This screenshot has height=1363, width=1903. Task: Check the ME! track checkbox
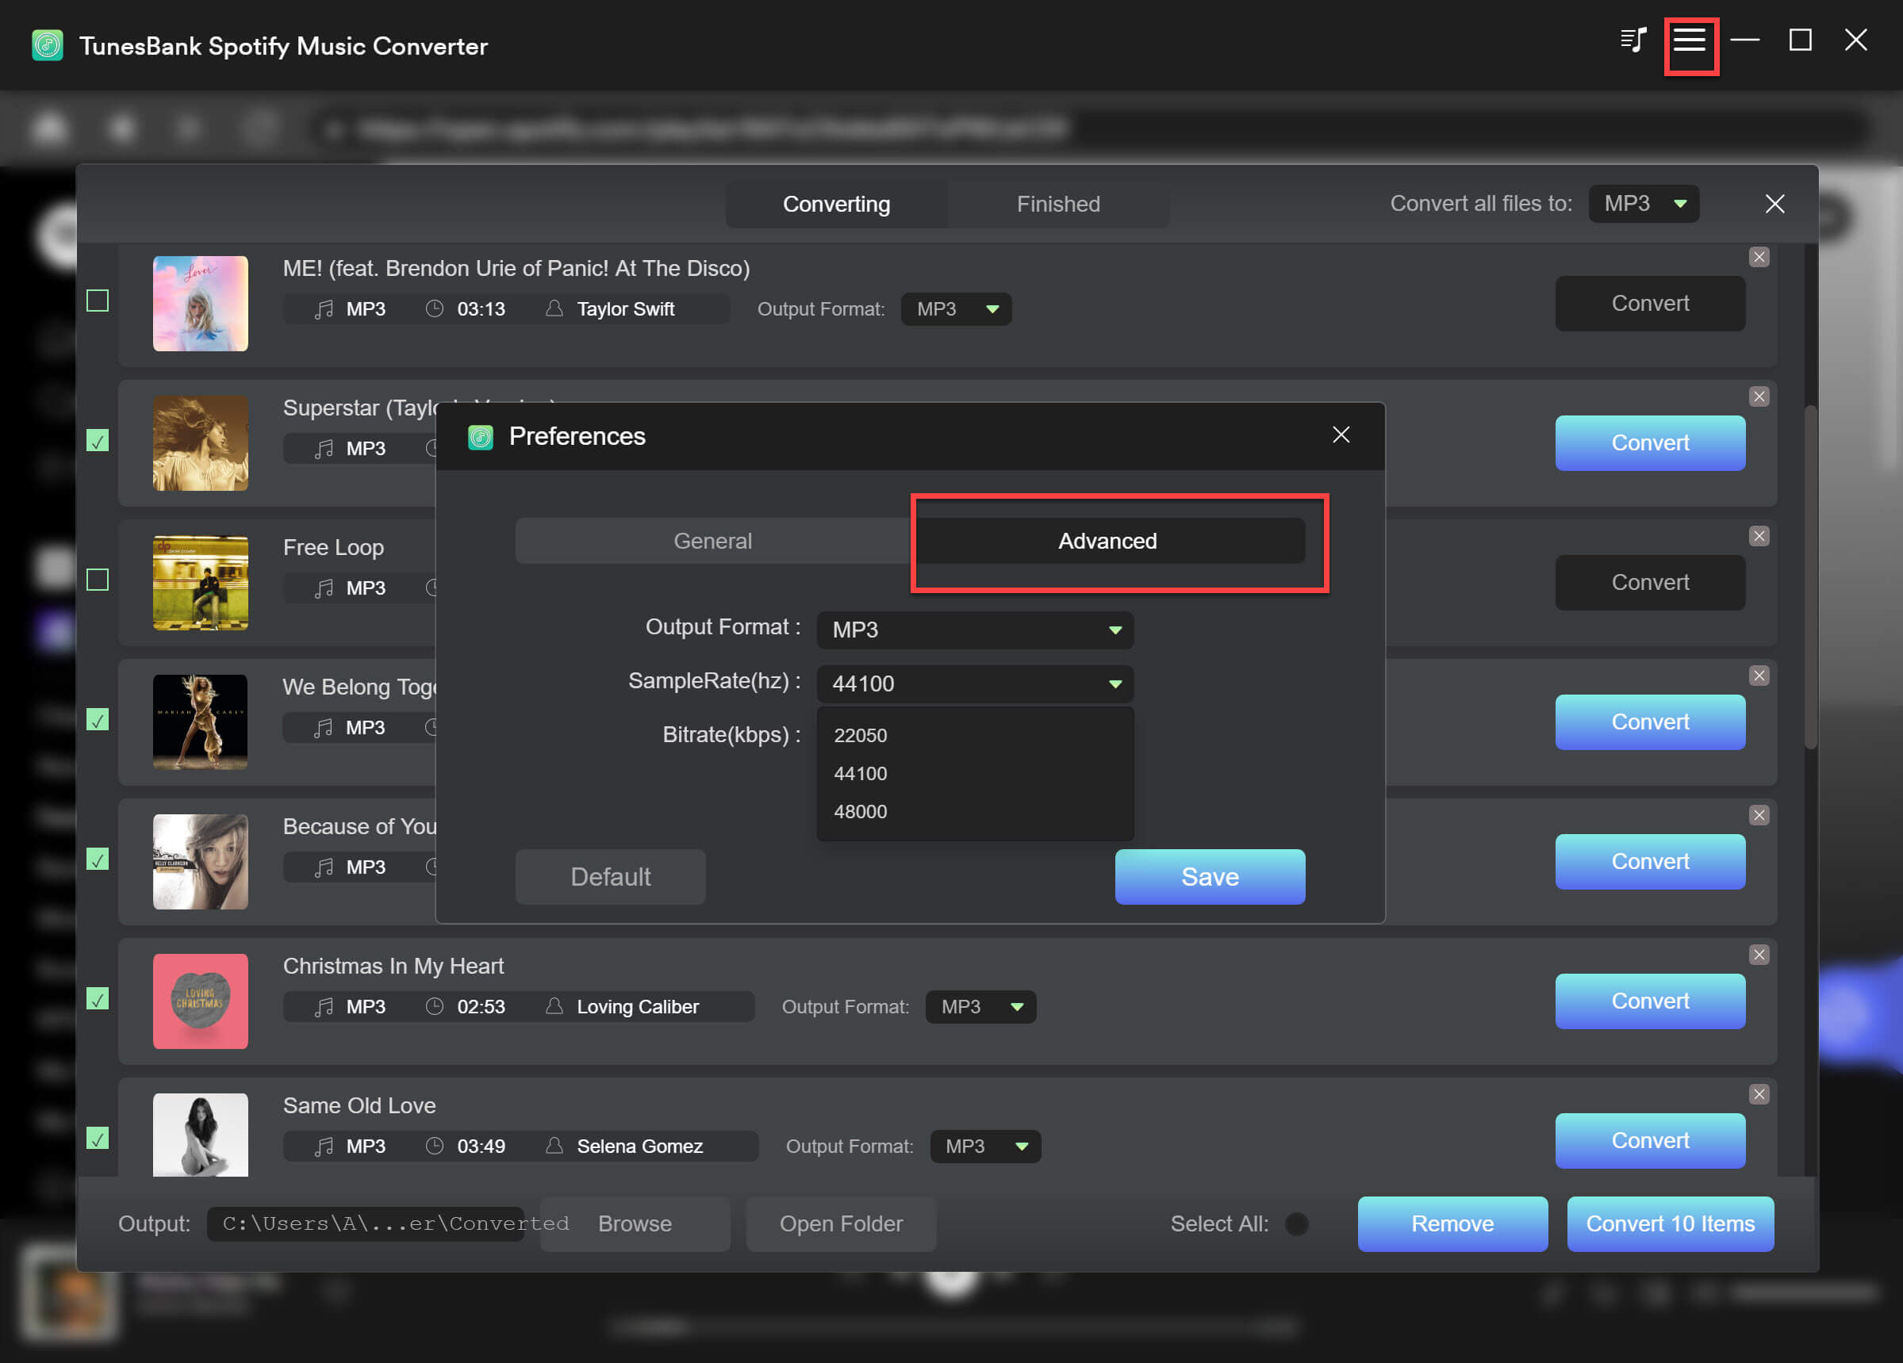(98, 301)
